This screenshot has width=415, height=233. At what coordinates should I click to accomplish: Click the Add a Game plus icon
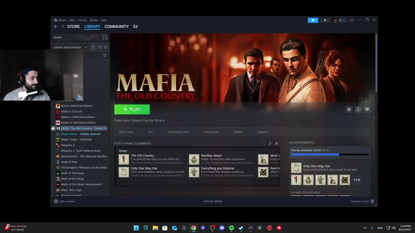(x=56, y=201)
